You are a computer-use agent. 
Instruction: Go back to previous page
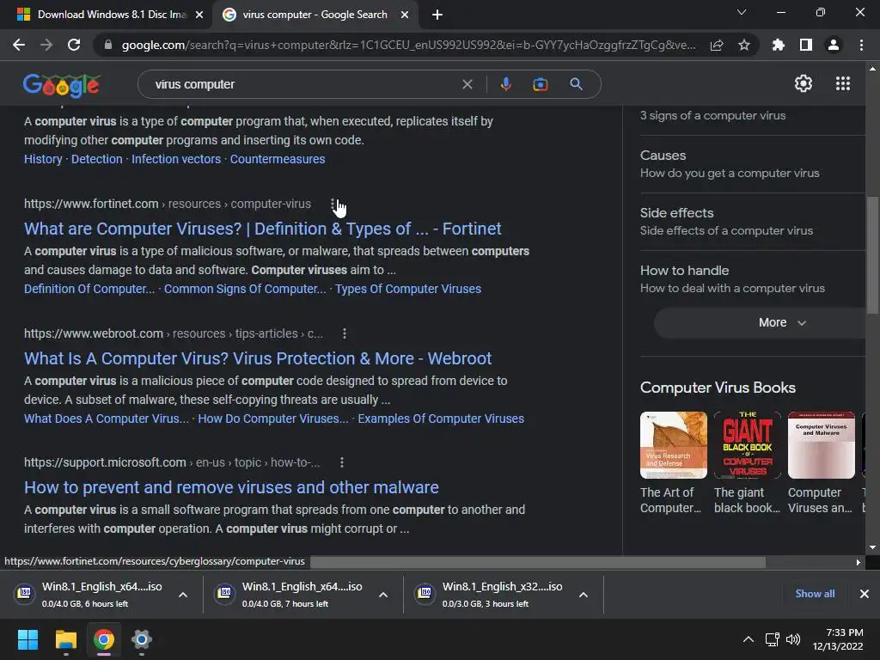(x=19, y=45)
